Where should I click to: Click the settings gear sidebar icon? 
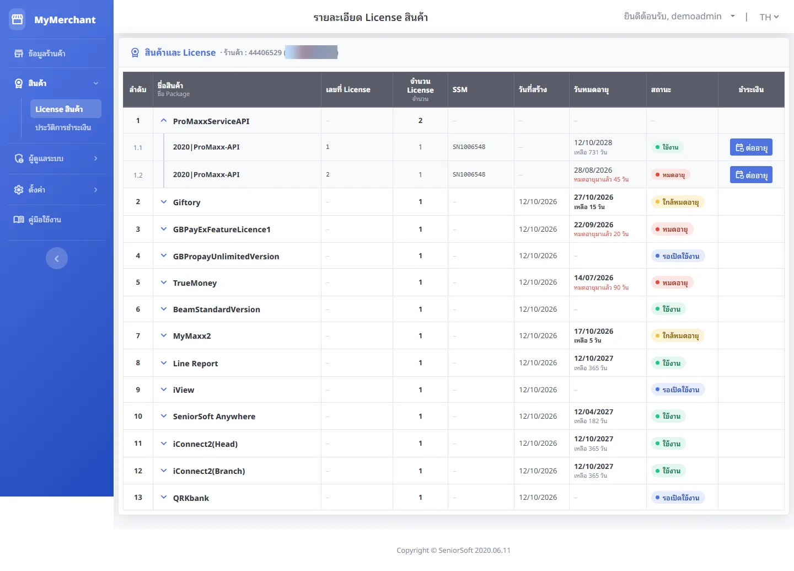19,189
